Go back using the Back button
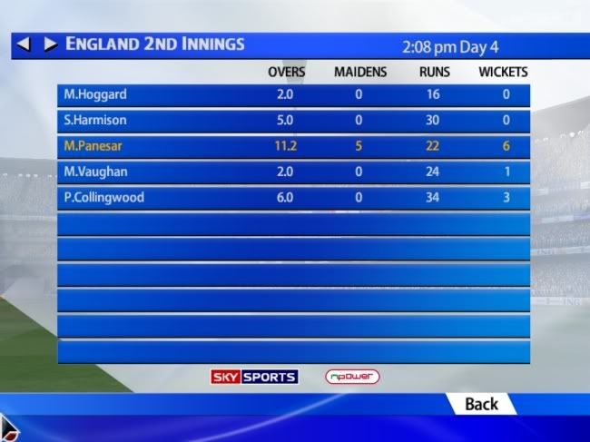The width and height of the screenshot is (590, 442). (481, 405)
